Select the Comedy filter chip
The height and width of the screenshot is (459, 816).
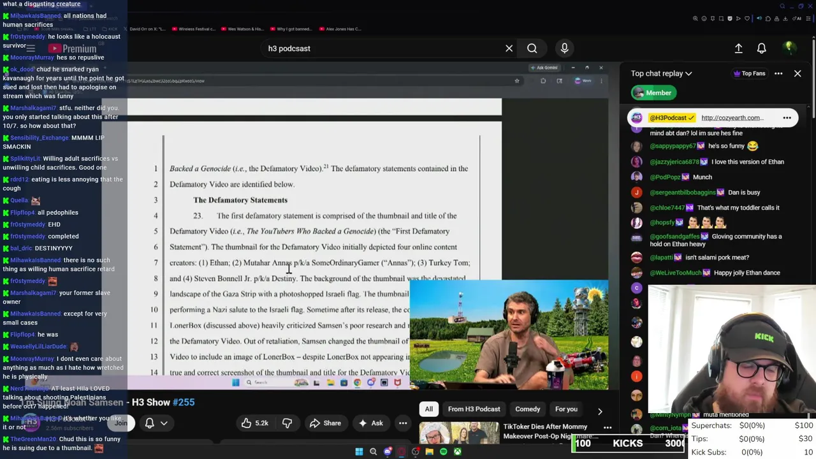pos(527,409)
